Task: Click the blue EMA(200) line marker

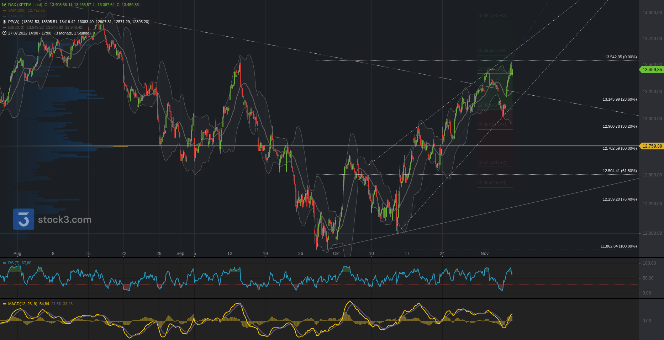Action: [4, 16]
